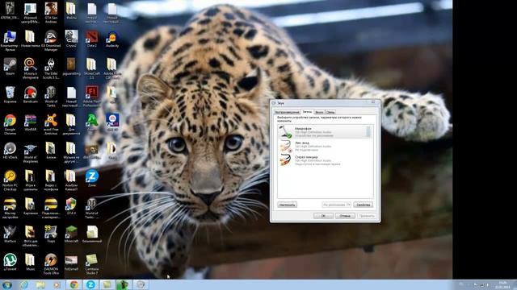Screen dimensions: 517x290
Task: Open the Audacity desktop shortcut
Action: point(112,39)
